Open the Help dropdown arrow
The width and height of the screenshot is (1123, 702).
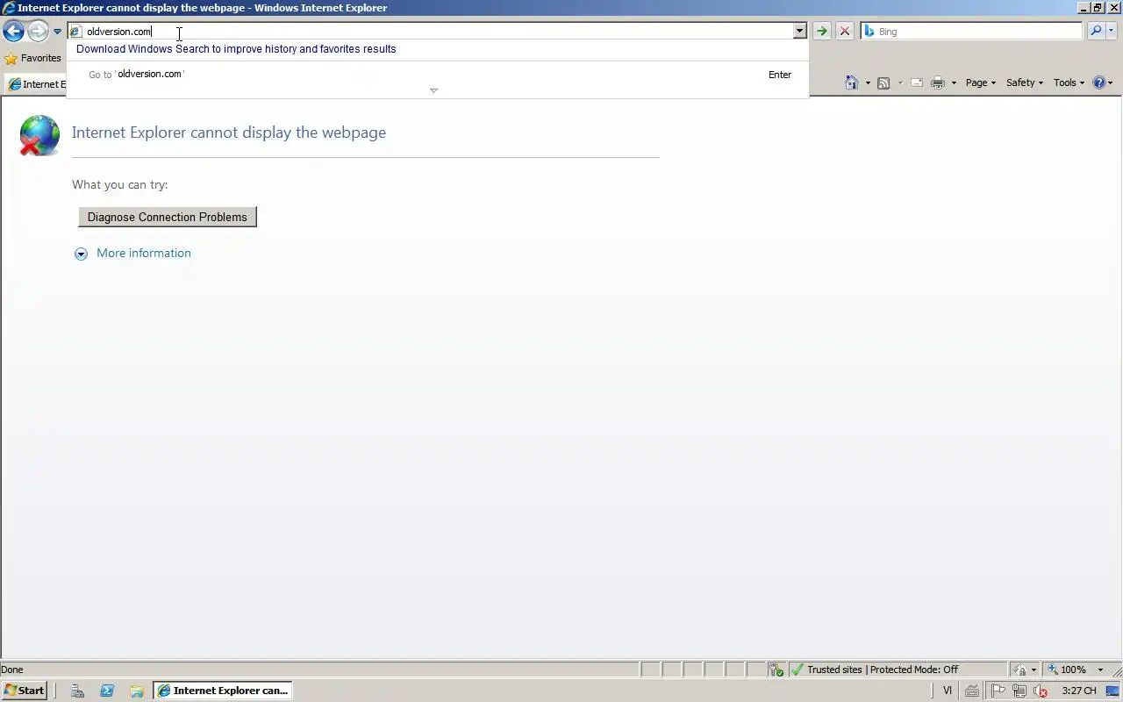(1111, 83)
